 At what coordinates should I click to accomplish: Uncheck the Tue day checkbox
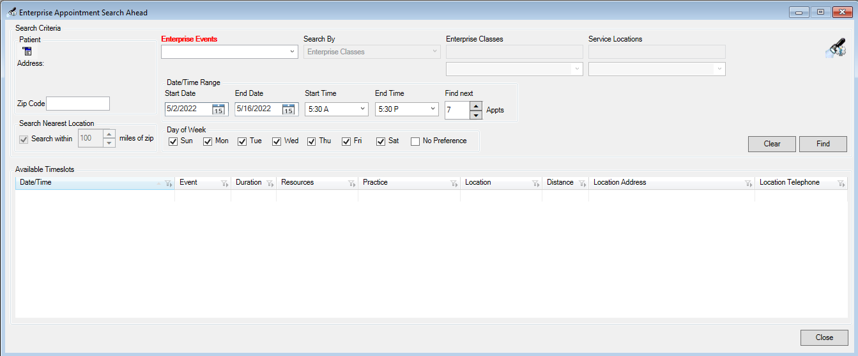242,141
